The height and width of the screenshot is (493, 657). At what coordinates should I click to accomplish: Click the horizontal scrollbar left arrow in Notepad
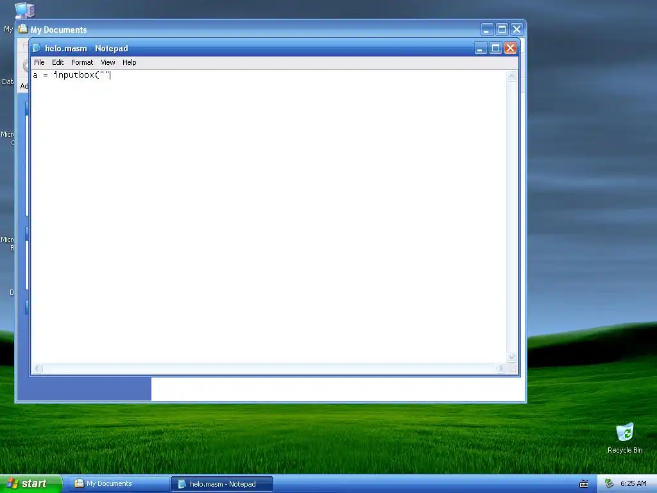[x=37, y=368]
